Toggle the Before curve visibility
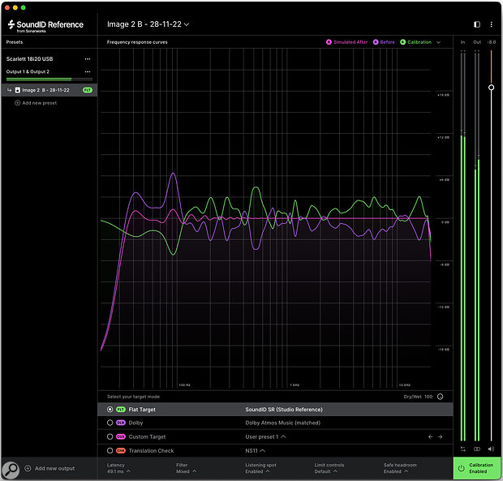503x481 pixels. (x=384, y=42)
